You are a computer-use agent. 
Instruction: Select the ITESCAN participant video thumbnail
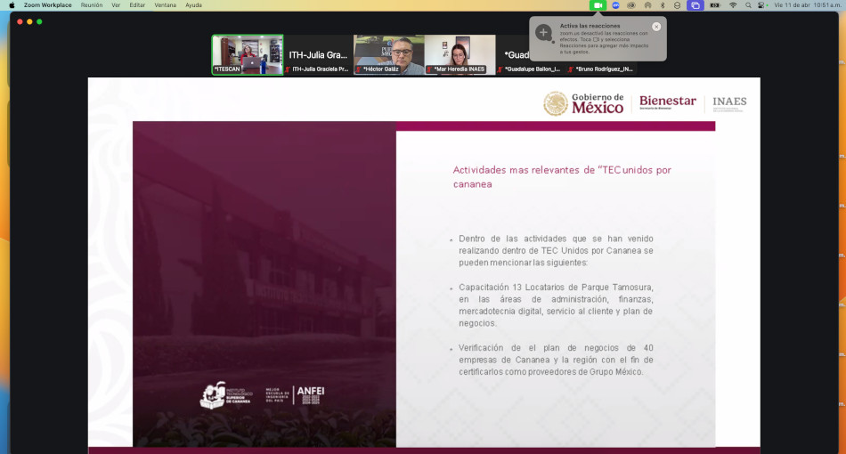(x=247, y=54)
